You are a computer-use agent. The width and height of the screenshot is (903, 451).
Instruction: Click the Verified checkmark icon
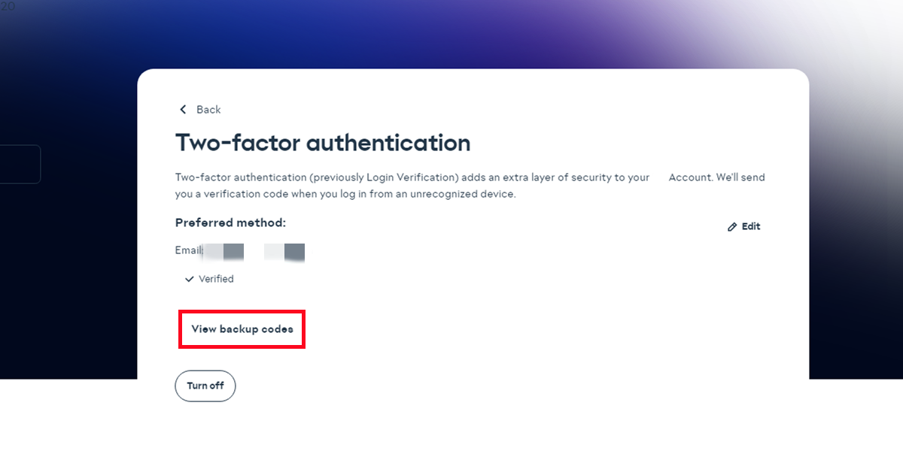pos(190,279)
